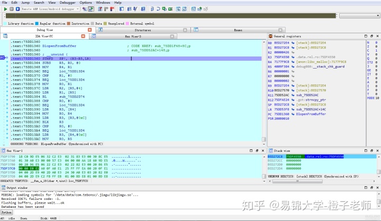Click the blue Terminate process button
Image resolution: width=381 pixels, height=221 pixels.
pos(17,9)
